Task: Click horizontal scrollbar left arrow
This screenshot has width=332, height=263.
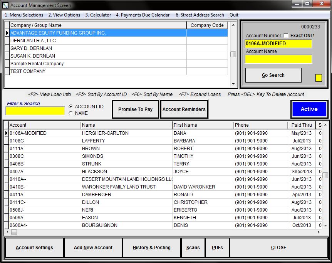Action: point(7,232)
